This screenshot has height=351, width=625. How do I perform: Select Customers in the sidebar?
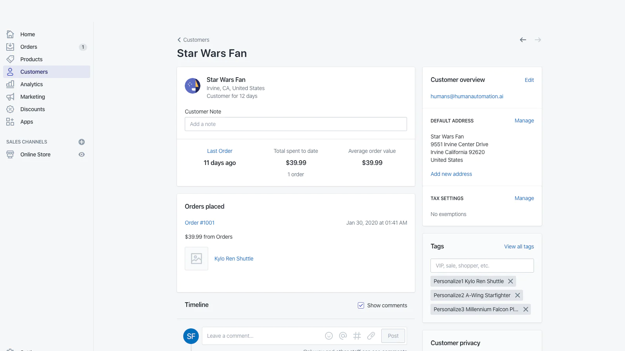[x=46, y=72]
